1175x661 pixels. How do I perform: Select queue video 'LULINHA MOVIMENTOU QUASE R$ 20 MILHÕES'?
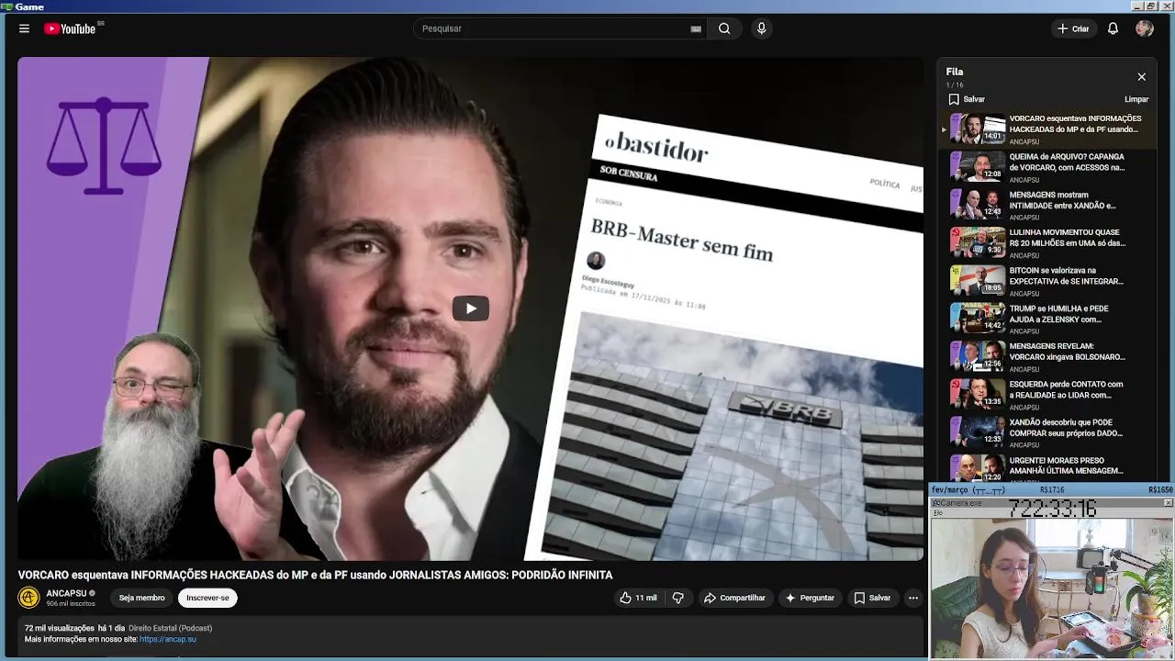[1046, 242]
